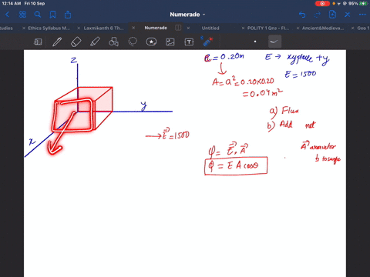Open the screen recording indicator
Screen dimensions: 370x277
click(322, 3)
